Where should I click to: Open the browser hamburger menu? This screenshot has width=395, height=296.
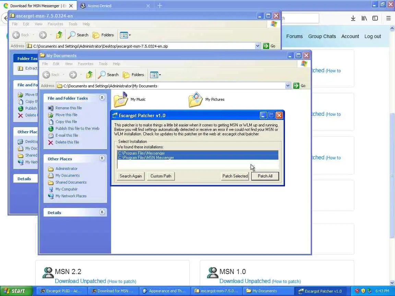388,18
